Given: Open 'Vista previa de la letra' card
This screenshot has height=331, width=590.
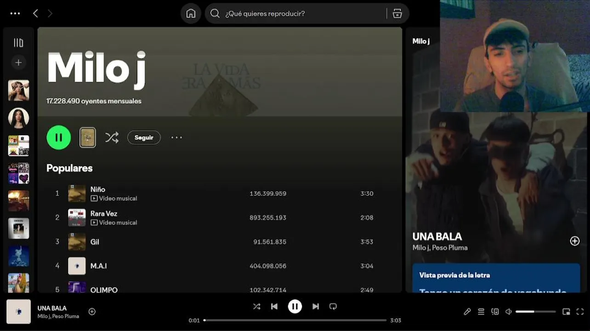Looking at the screenshot, I should 496,278.
